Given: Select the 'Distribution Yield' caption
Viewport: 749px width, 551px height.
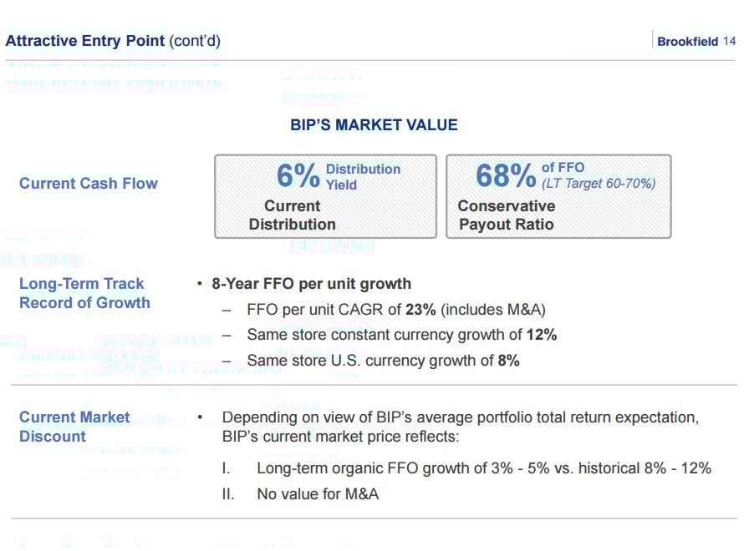Looking at the screenshot, I should tap(363, 177).
